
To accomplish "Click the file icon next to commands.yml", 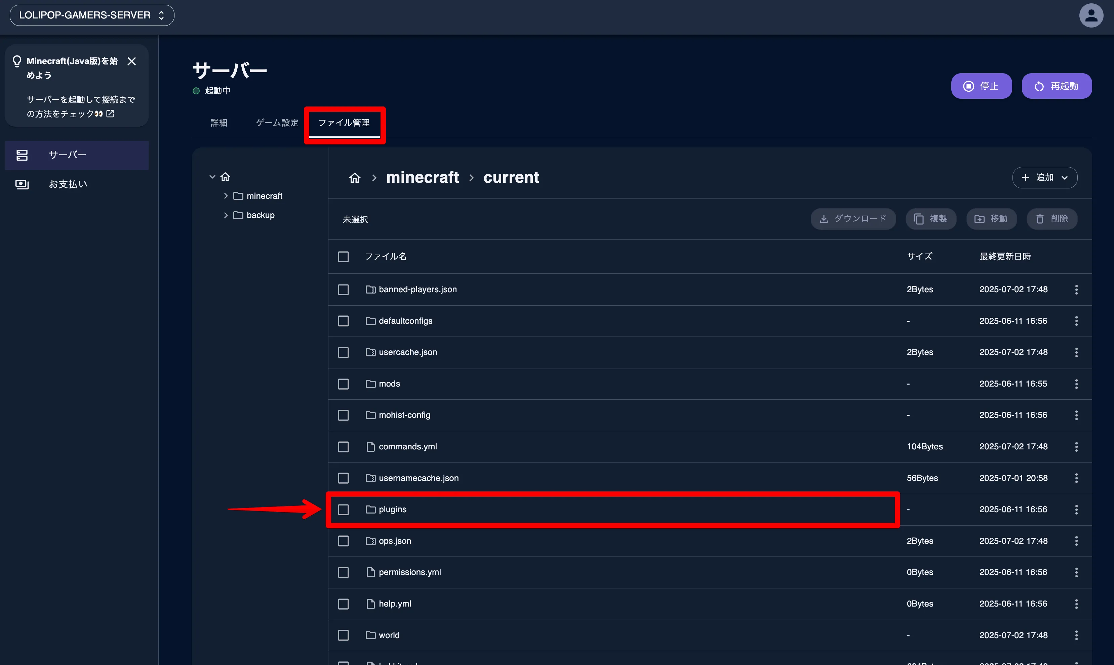I will [370, 446].
